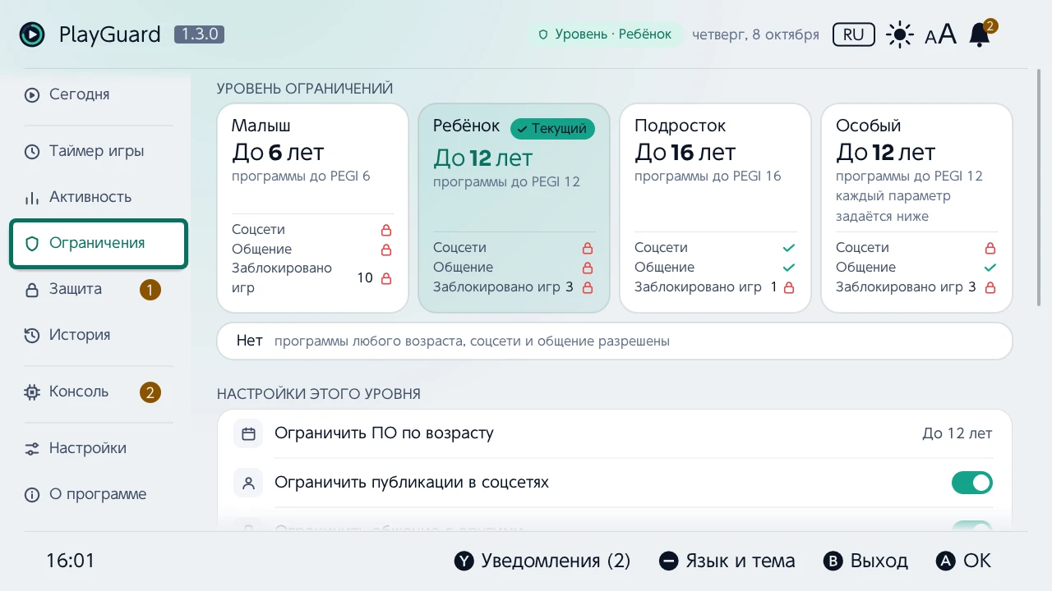Click the person icon beside Ограничить публикации в соцсетях
Image resolution: width=1052 pixels, height=591 pixels.
click(248, 483)
